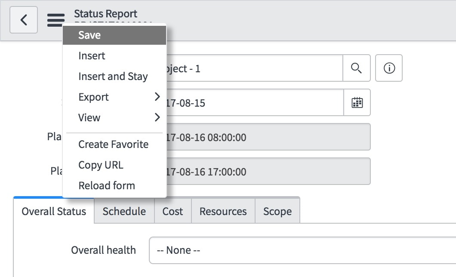Open the hamburger context menu icon
This screenshot has width=456, height=277.
(56, 20)
